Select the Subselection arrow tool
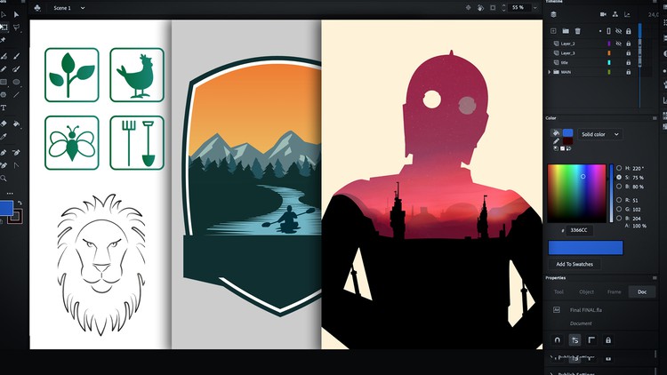This screenshot has width=667, height=375. 16,14
